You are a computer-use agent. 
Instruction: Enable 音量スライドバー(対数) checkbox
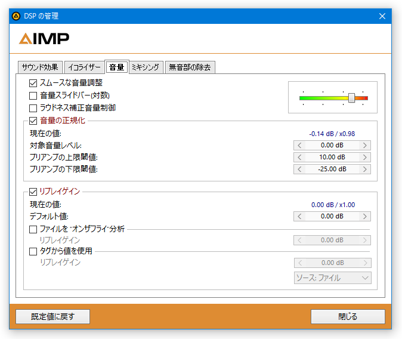click(33, 95)
